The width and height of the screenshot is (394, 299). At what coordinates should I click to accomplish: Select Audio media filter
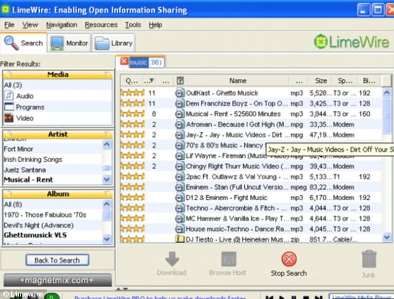coord(25,96)
